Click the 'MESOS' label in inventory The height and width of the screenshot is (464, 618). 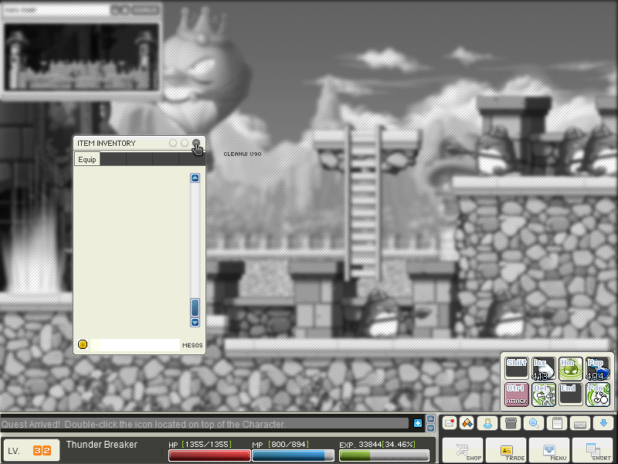click(x=192, y=345)
